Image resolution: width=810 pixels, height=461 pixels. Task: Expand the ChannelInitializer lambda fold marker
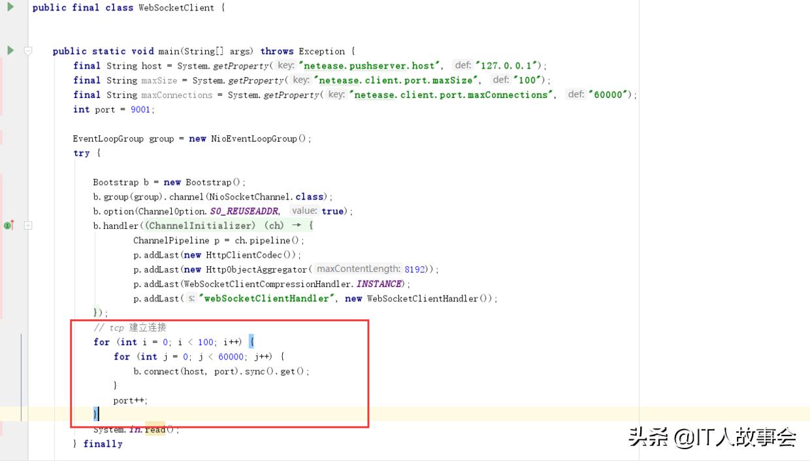coord(28,226)
